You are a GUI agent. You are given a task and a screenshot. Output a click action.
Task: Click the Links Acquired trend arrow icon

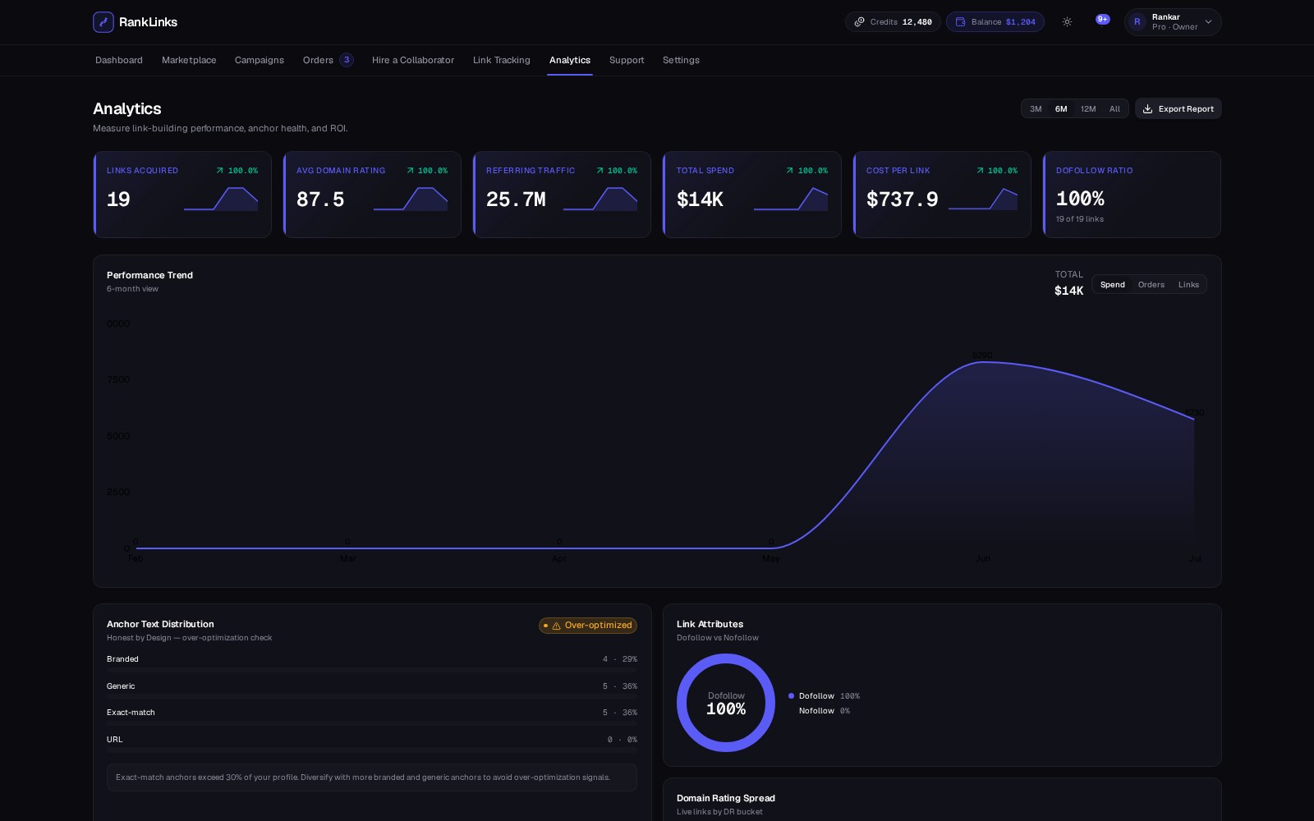point(219,171)
